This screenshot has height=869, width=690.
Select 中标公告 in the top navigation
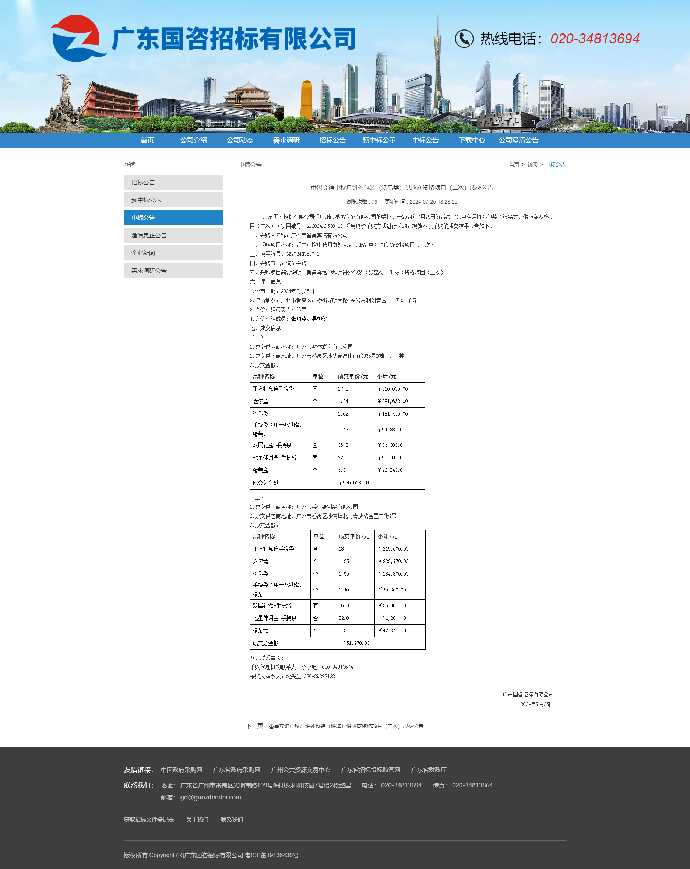pyautogui.click(x=426, y=140)
